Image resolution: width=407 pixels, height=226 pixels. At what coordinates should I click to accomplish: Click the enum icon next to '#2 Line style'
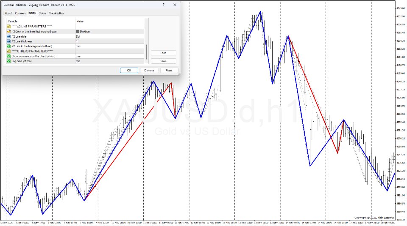pyautogui.click(x=8, y=36)
